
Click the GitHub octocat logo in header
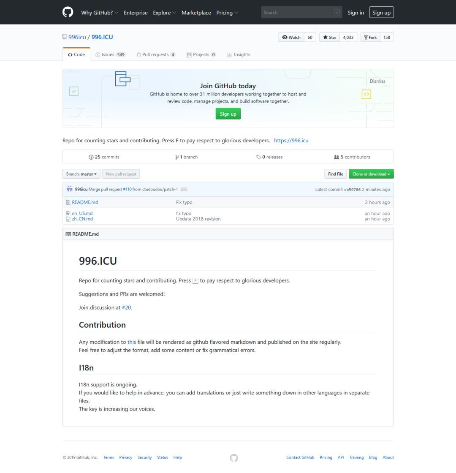point(68,12)
